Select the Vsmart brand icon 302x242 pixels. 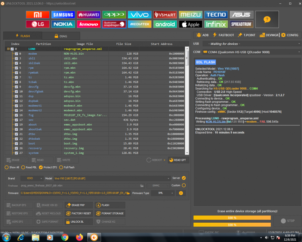click(x=165, y=15)
